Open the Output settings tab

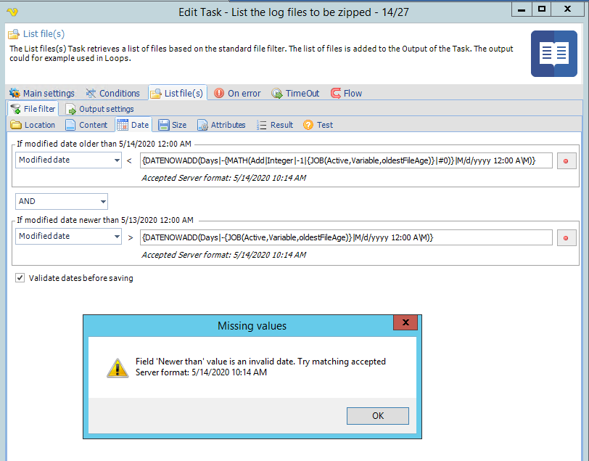point(100,109)
